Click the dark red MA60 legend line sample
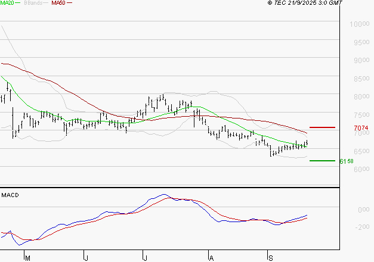This screenshot has height=262, width=374. [70, 4]
